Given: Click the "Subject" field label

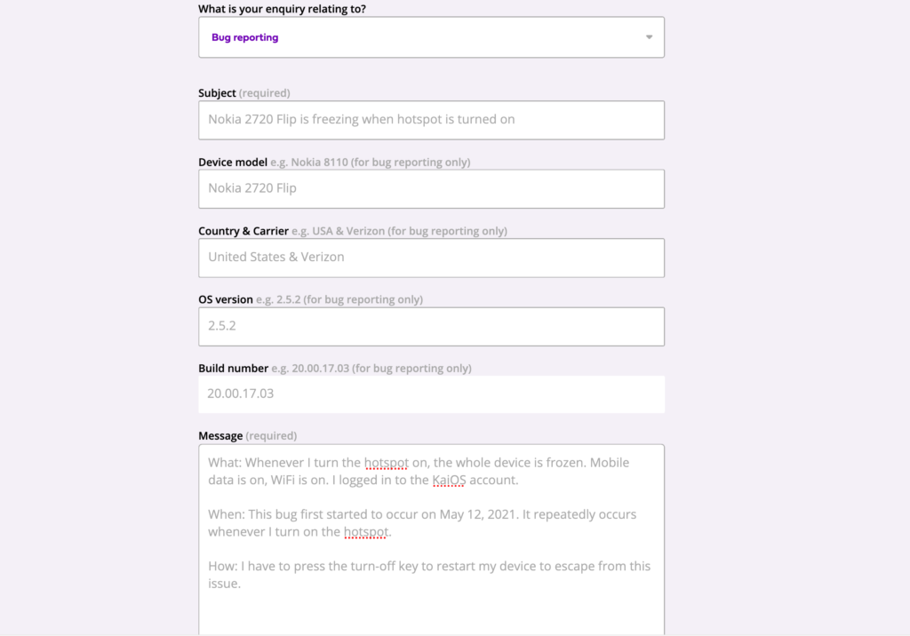Looking at the screenshot, I should click(217, 93).
